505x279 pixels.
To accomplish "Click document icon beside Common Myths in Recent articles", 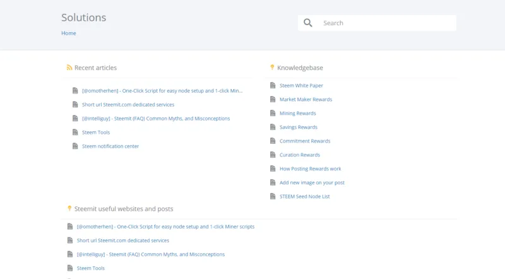I will [75, 118].
